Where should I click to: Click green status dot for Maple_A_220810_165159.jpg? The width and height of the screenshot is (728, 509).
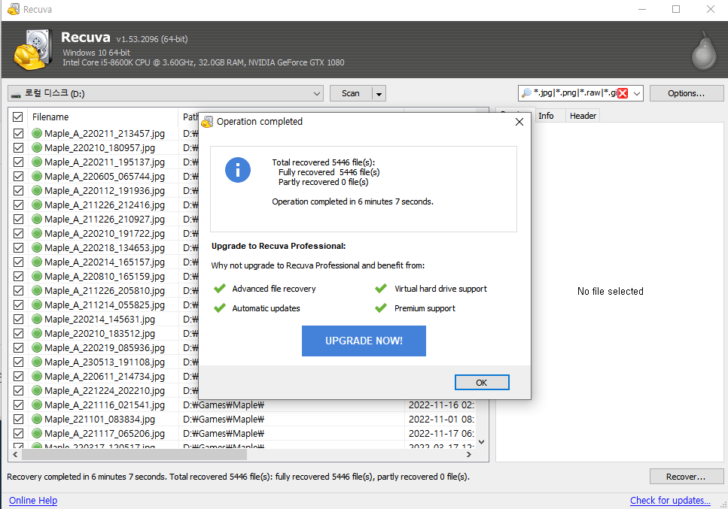(37, 276)
